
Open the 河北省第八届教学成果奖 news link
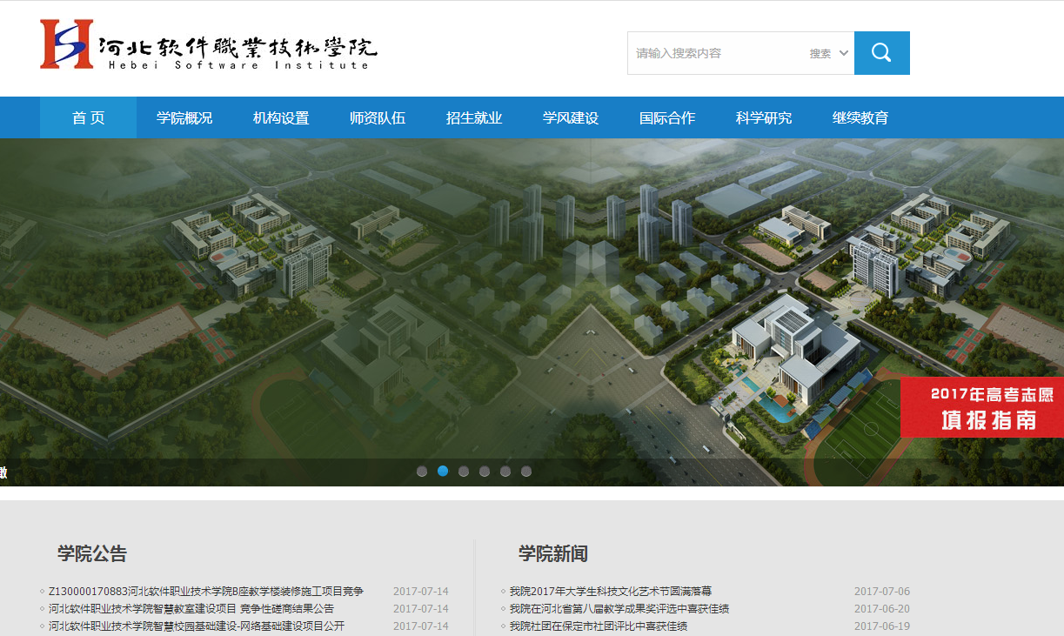coord(619,609)
